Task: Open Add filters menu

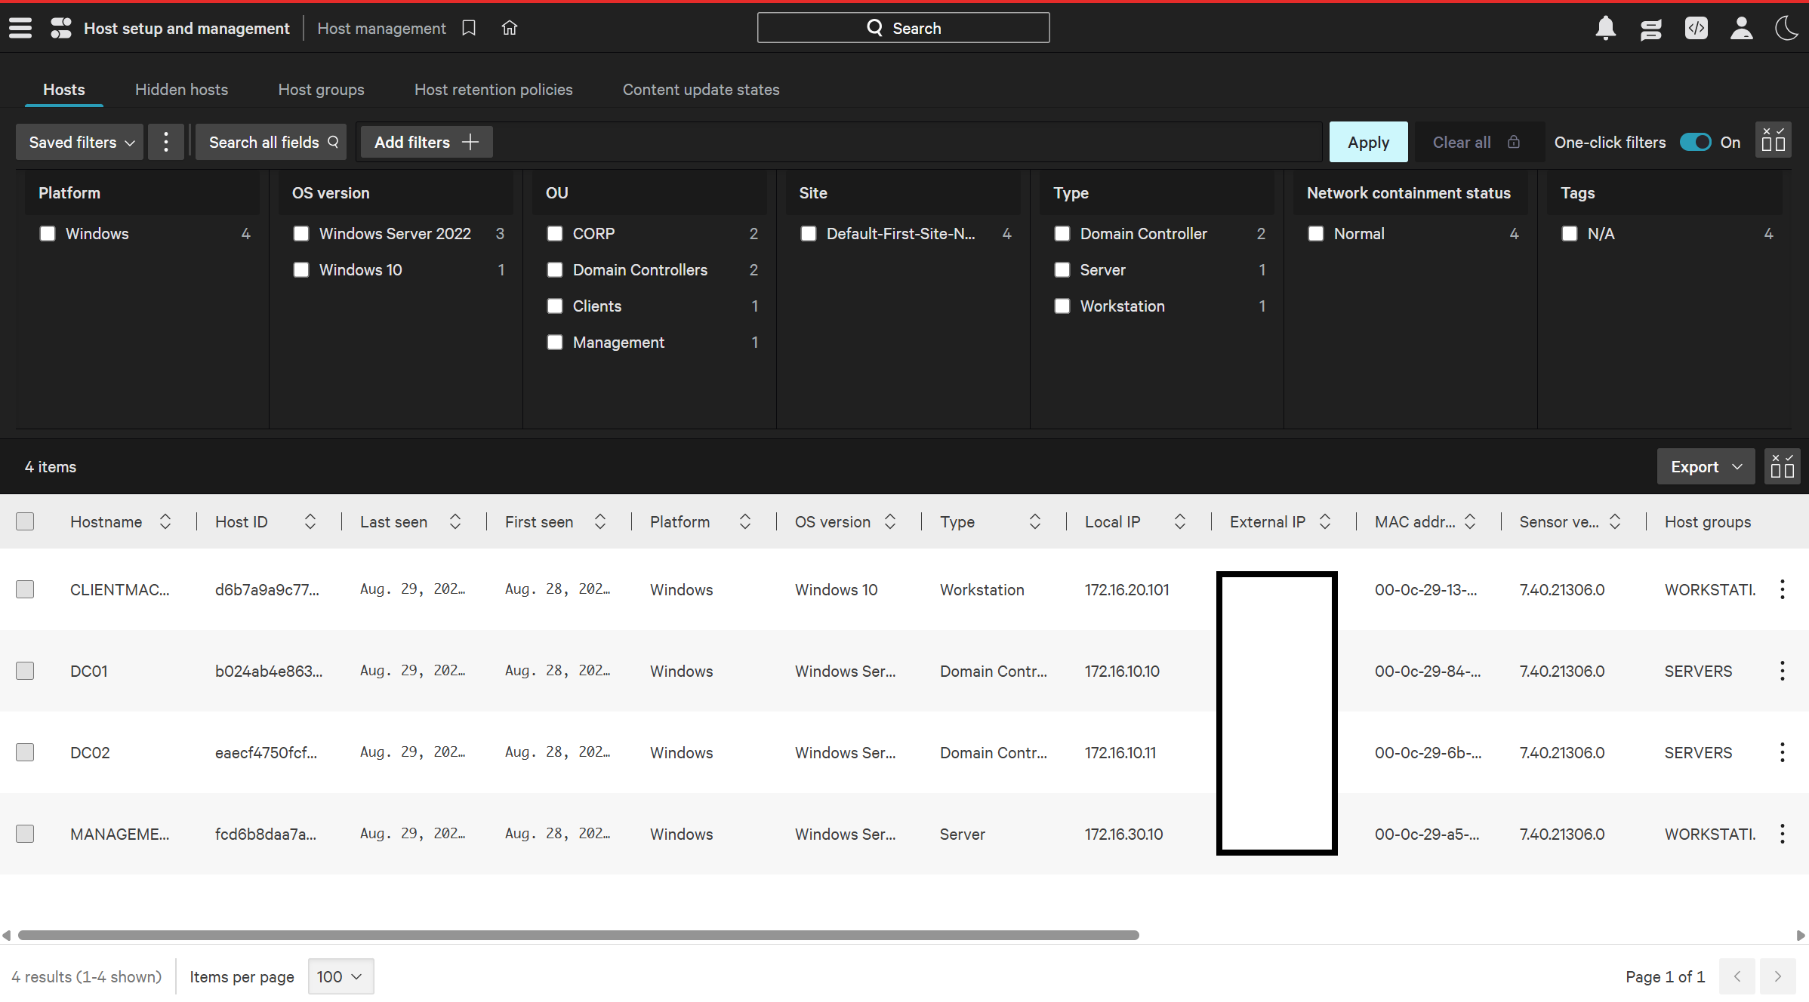Action: click(x=427, y=142)
